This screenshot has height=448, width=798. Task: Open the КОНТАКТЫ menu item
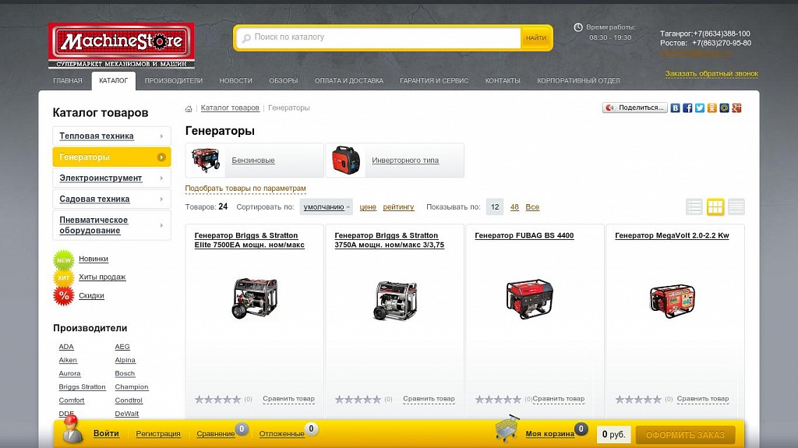pos(503,80)
